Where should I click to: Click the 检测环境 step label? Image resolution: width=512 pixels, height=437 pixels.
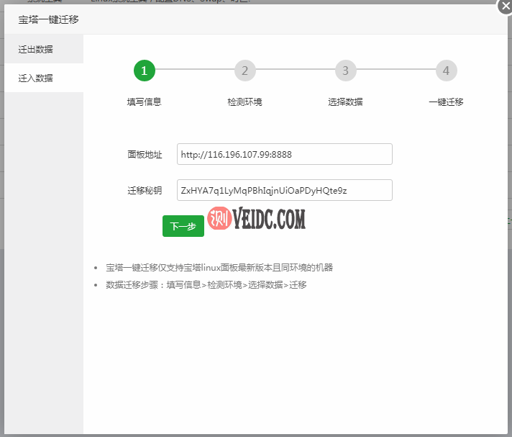click(x=245, y=102)
